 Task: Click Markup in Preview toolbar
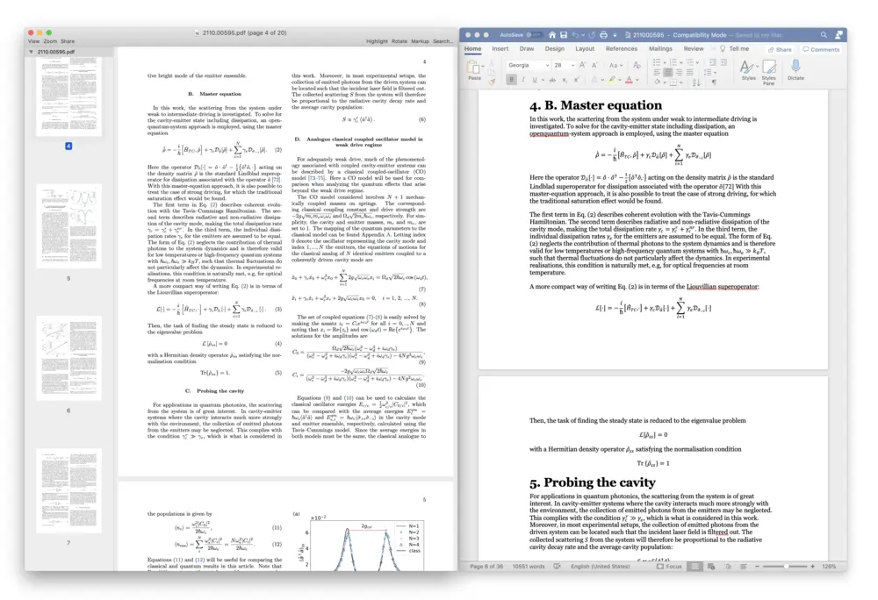point(420,41)
